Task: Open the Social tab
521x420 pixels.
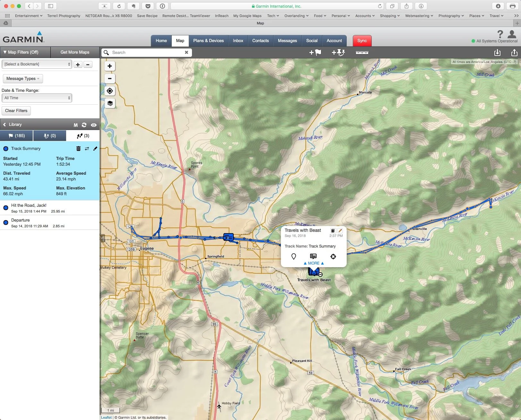Action: click(x=312, y=41)
